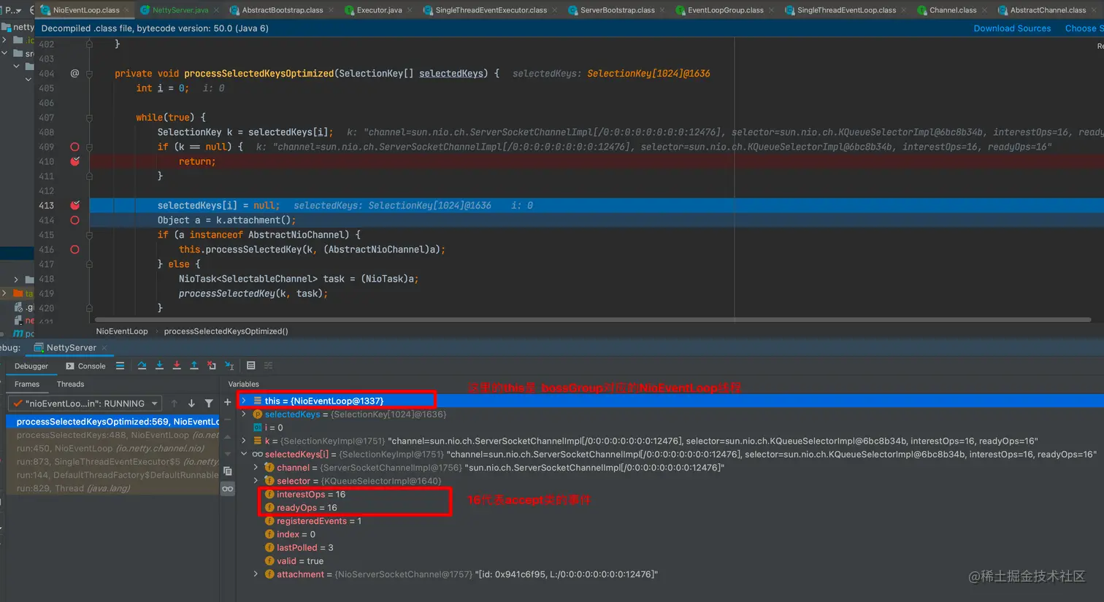Click the Drop Frame icon
The height and width of the screenshot is (602, 1104).
[x=212, y=366]
